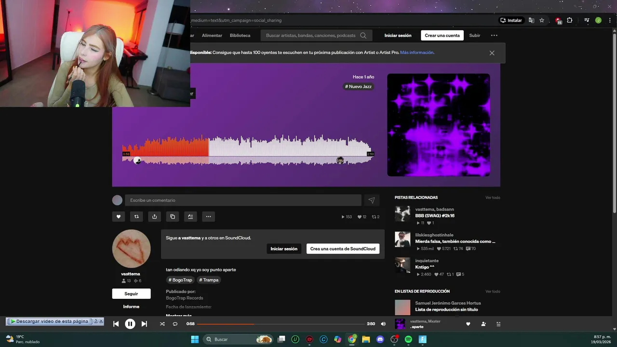Open the browser extensions puzzle icon
The height and width of the screenshot is (347, 617).
(x=570, y=20)
